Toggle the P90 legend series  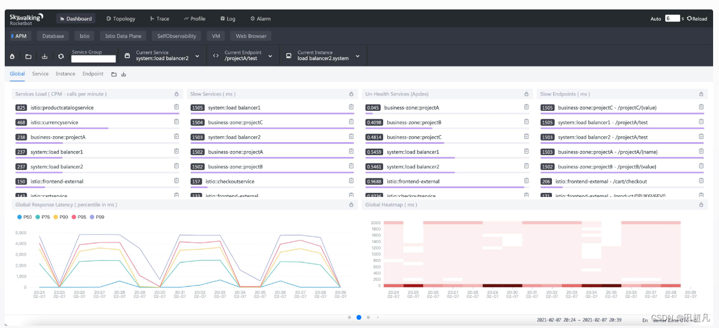pos(61,217)
